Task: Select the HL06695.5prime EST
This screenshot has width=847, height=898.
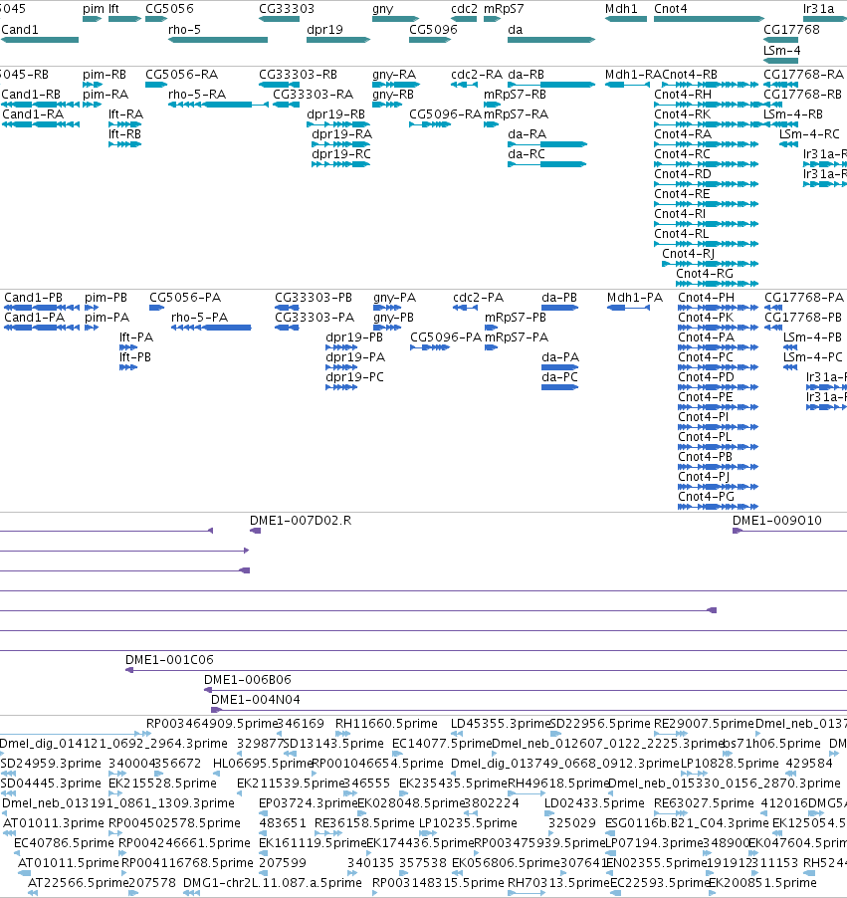Action: tap(216, 774)
